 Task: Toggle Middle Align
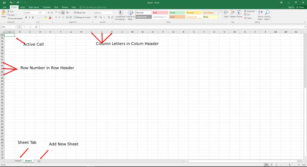59,13
